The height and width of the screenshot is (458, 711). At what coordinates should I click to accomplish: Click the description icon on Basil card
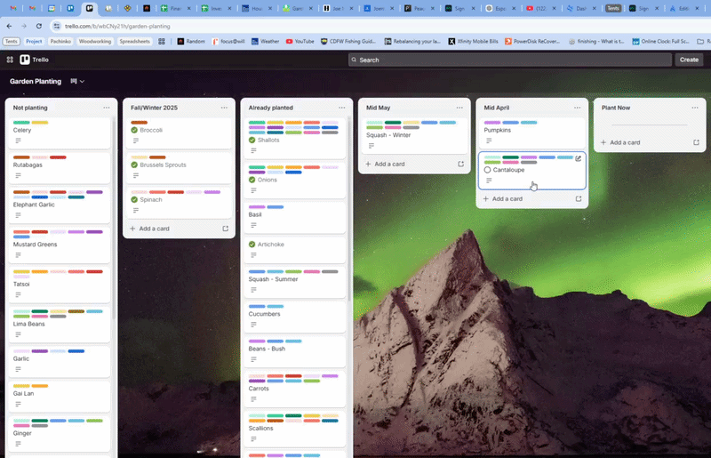(253, 225)
